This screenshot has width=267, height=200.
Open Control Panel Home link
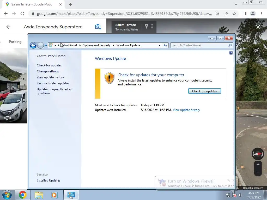(51, 56)
